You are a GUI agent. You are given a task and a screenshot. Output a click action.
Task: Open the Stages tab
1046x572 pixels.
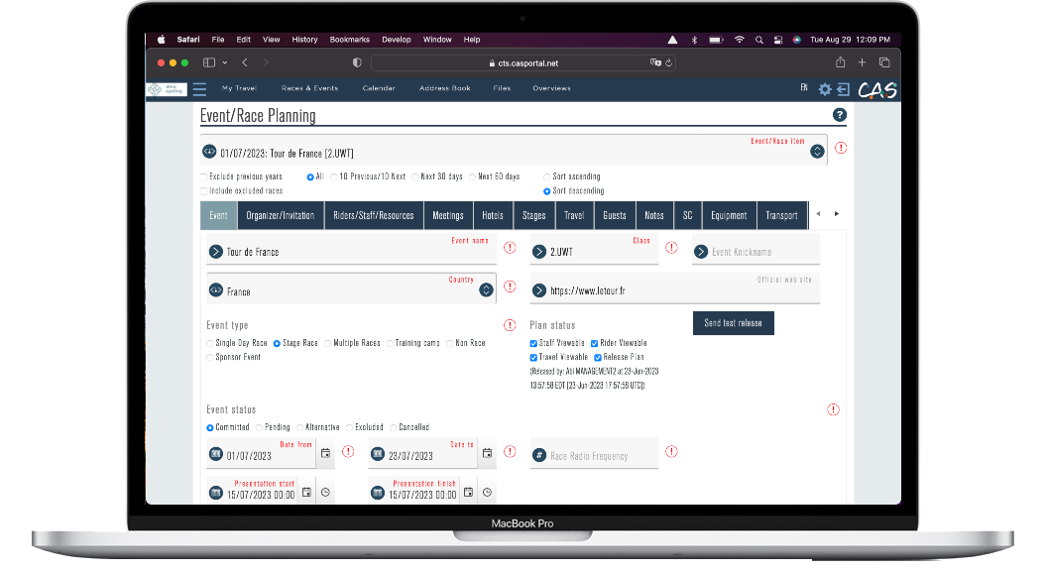pos(533,215)
